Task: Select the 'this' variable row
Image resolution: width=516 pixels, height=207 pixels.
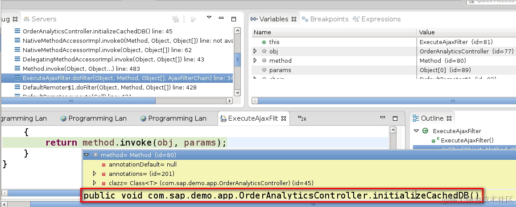Action: tap(384, 42)
